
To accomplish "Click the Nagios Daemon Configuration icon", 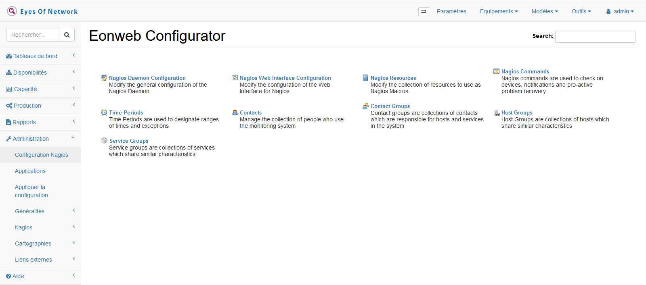I will [104, 78].
